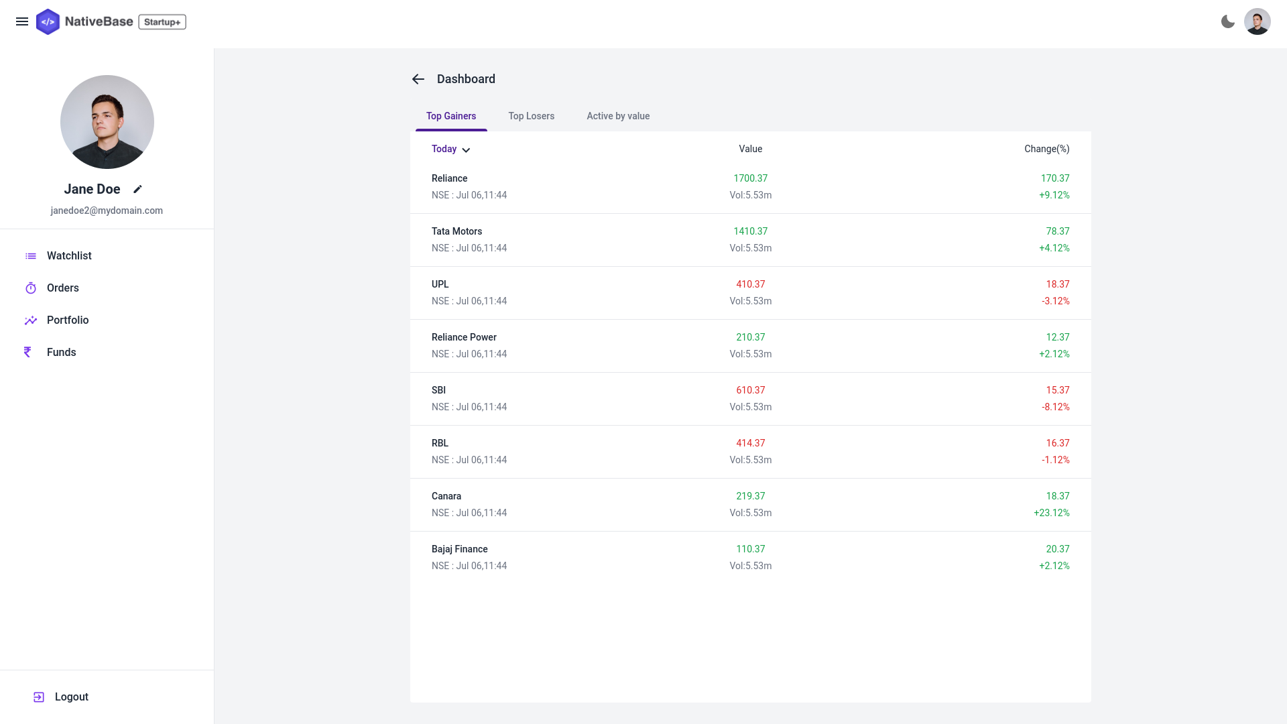Go back using the arrow icon

[x=418, y=79]
